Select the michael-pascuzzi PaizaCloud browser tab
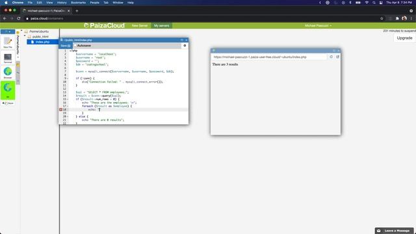This screenshot has height=234, width=416. [46, 11]
